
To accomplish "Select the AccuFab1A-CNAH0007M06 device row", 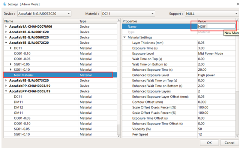I will click(60, 27).
